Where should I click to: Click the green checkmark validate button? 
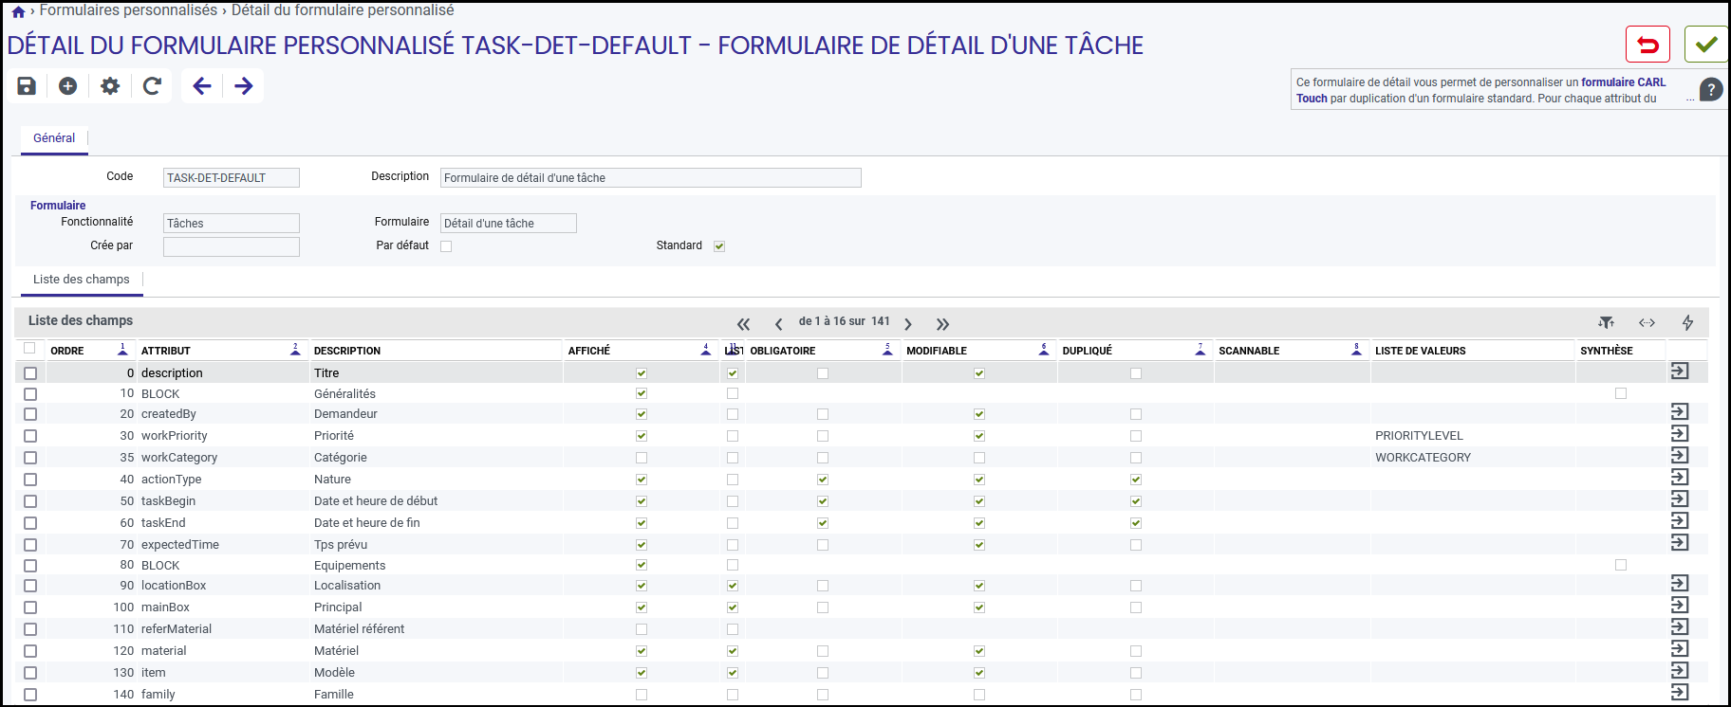click(x=1706, y=45)
